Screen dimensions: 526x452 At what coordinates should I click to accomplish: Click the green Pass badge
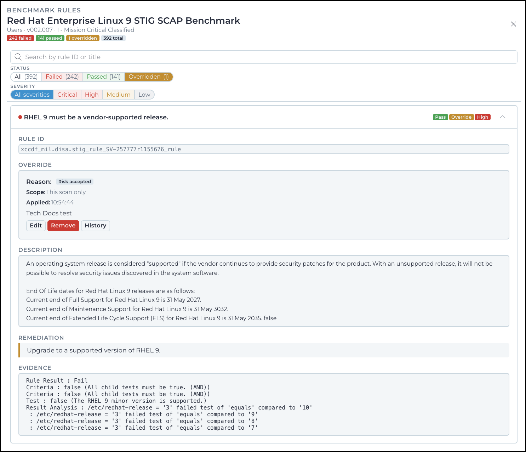[x=440, y=117]
